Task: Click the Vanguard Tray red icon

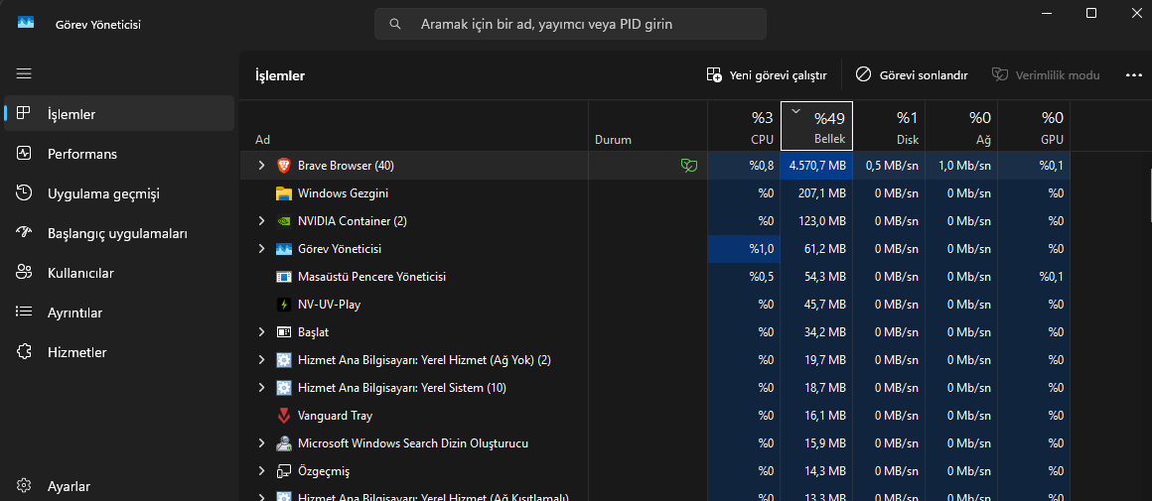Action: pyautogui.click(x=284, y=415)
